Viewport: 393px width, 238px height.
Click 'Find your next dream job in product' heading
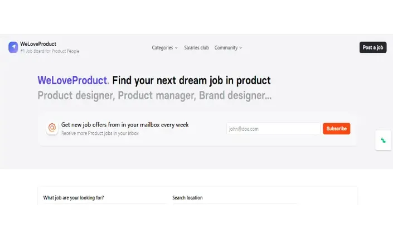(x=192, y=80)
